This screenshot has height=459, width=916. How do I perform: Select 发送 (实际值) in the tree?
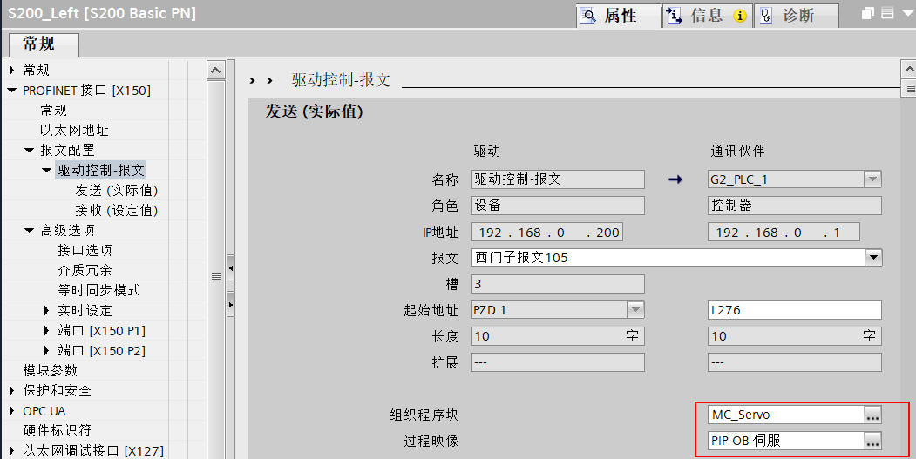(x=116, y=191)
